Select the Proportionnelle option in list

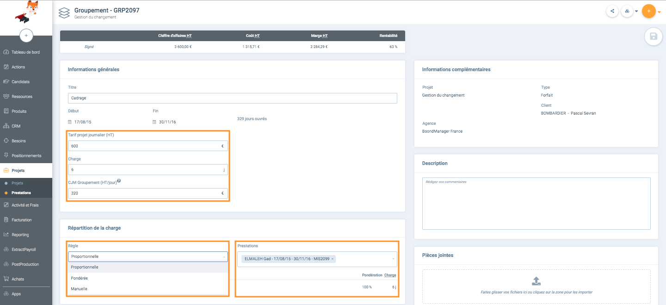[148, 267]
